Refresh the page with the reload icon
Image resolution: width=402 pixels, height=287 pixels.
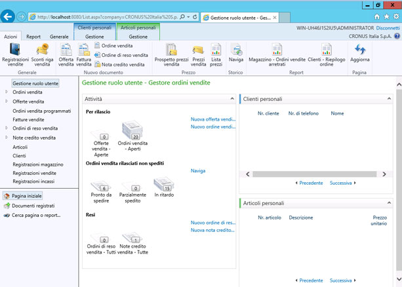195,17
